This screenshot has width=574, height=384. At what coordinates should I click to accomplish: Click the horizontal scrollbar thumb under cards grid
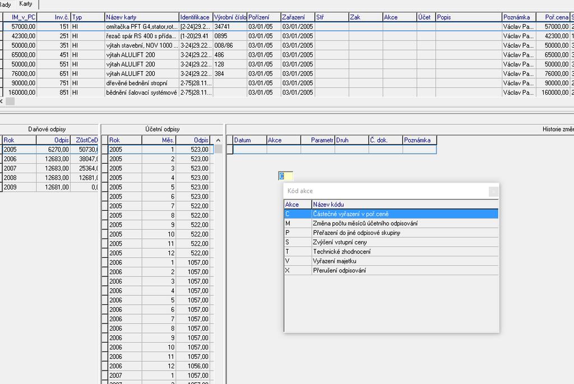pyautogui.click(x=10, y=101)
